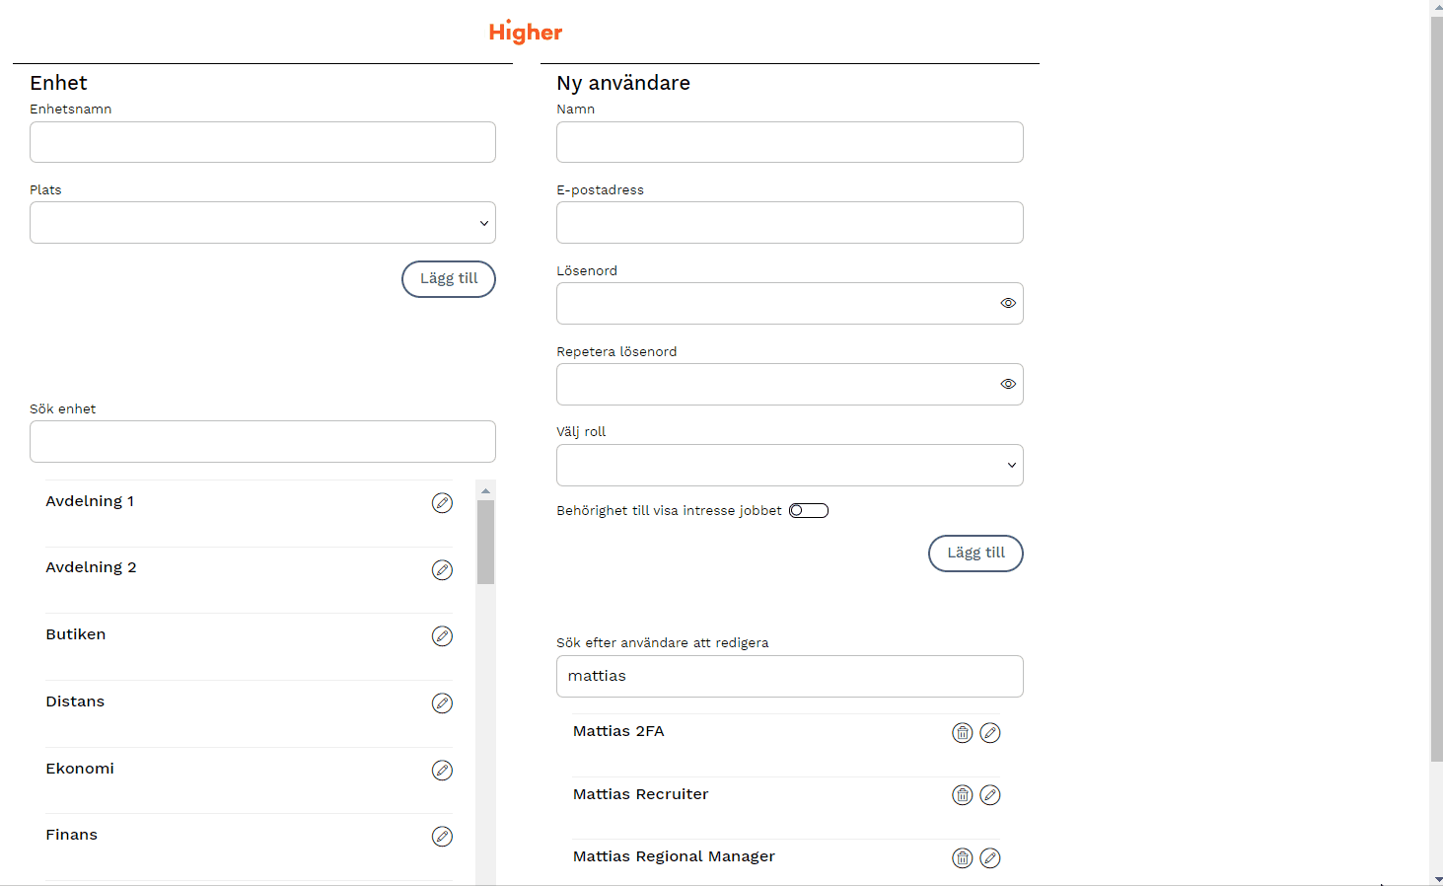This screenshot has height=886, width=1443.
Task: Delete the user Mattias 2FA
Action: tap(962, 733)
